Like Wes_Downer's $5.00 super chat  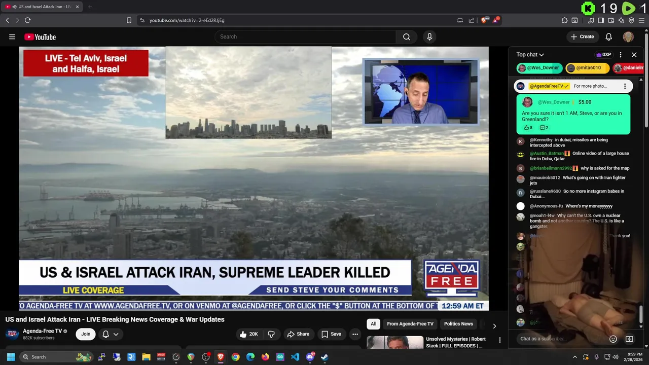click(x=528, y=128)
